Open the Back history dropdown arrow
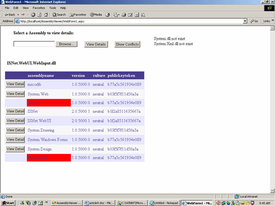The height and width of the screenshot is (206, 275). (18, 15)
